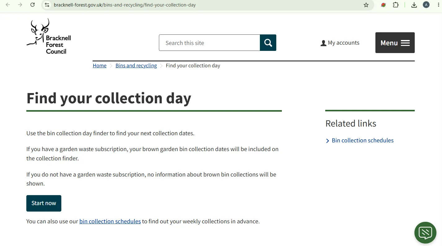Focus the Search this site field

[x=209, y=42]
